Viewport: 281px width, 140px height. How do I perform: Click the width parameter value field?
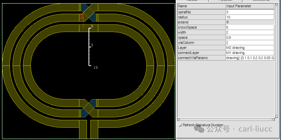[250, 33]
